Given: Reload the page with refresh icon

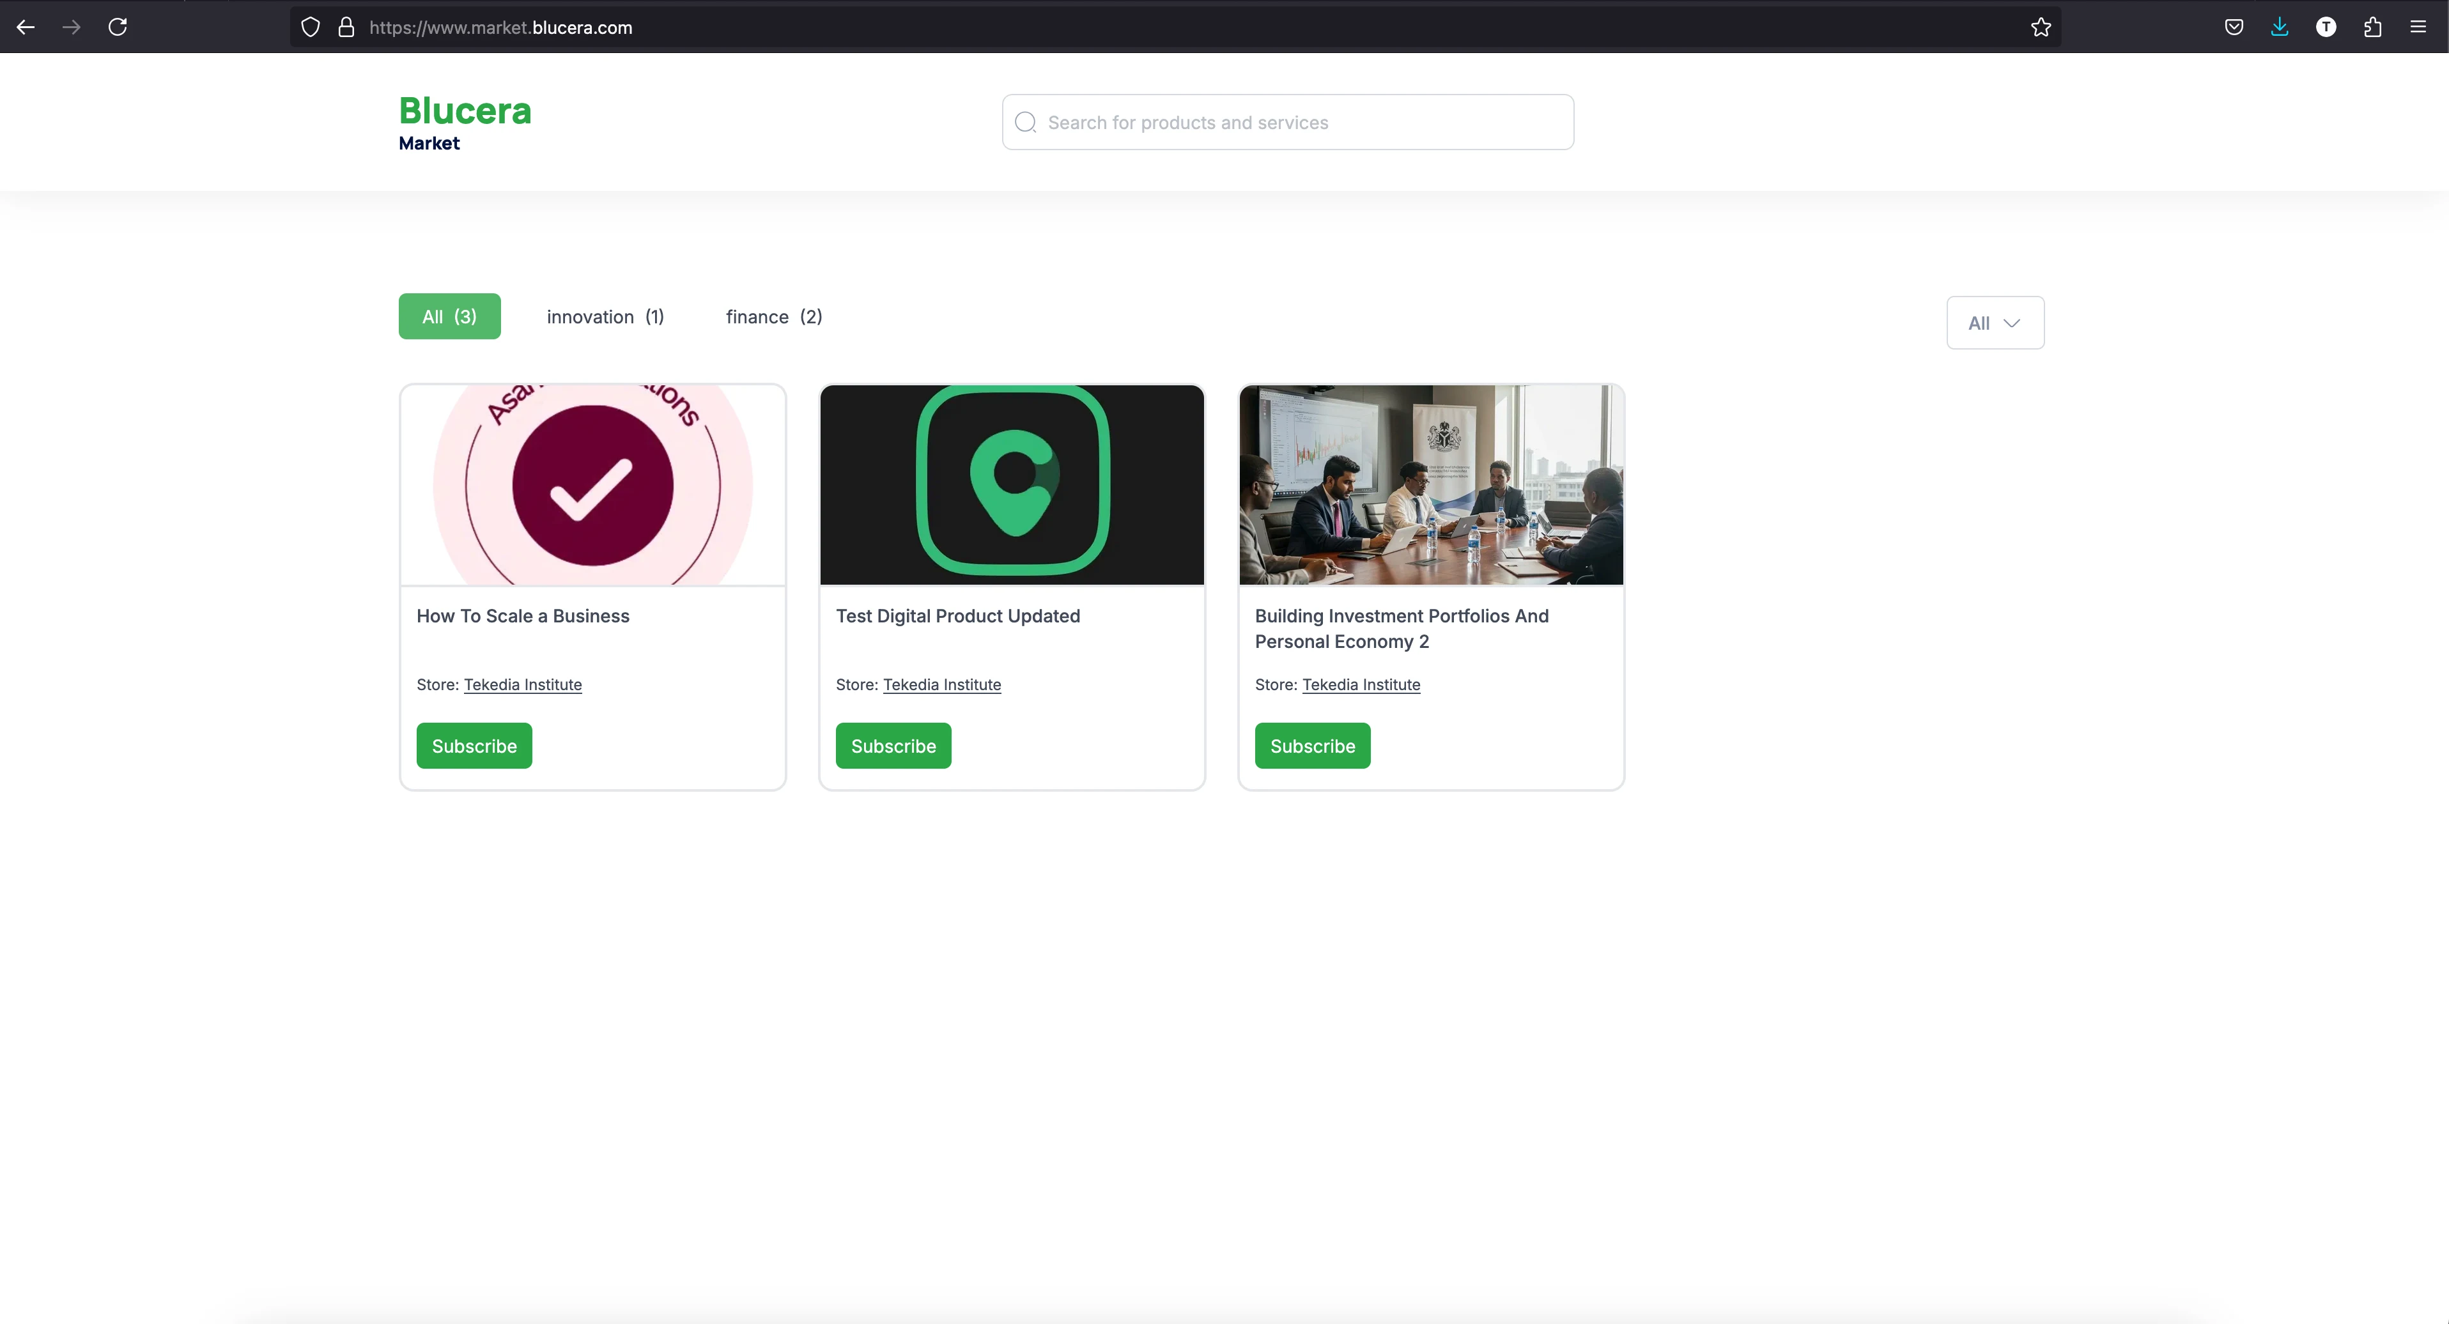Looking at the screenshot, I should [118, 27].
